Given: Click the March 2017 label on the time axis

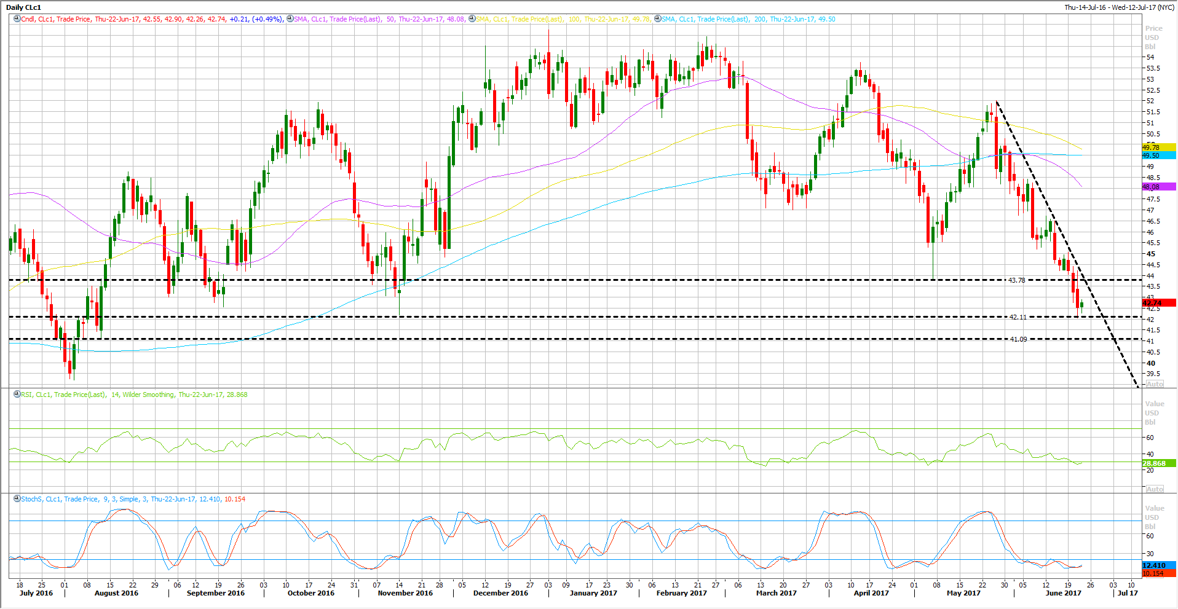Looking at the screenshot, I should [x=777, y=593].
